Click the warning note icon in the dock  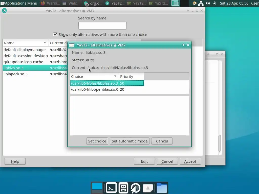click(x=148, y=188)
